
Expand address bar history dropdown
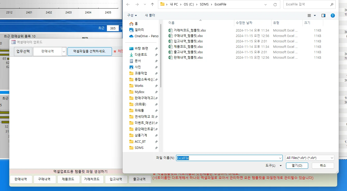(x=266, y=4)
